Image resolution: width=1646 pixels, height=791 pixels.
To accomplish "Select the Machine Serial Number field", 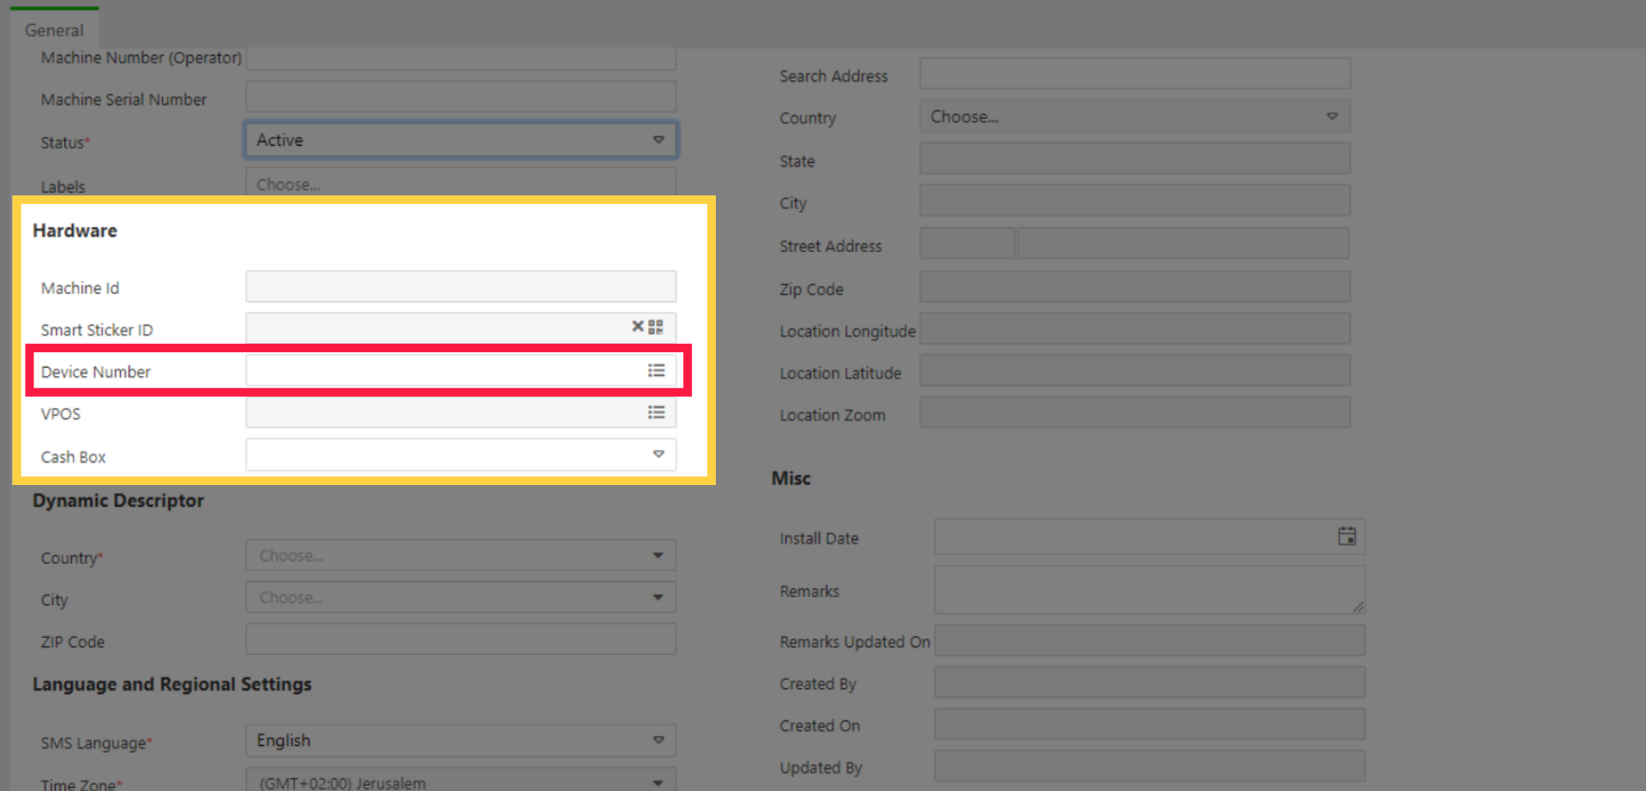I will coord(460,98).
